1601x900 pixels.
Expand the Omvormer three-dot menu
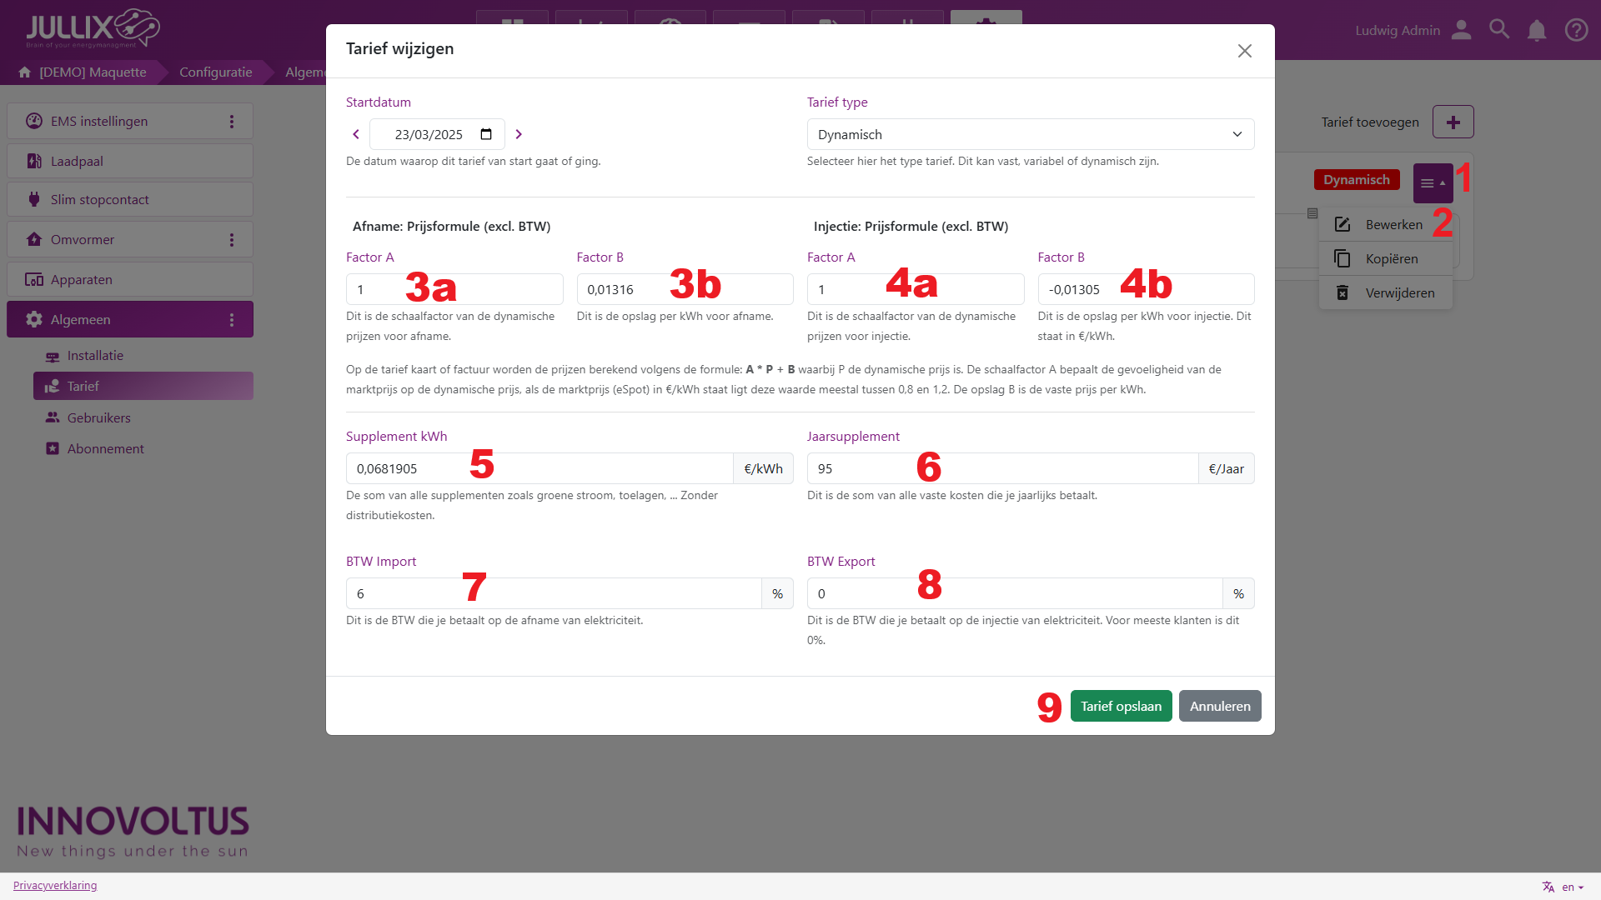click(x=232, y=240)
